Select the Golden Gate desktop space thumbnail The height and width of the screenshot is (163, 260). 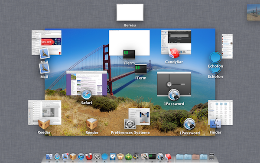pos(253,13)
